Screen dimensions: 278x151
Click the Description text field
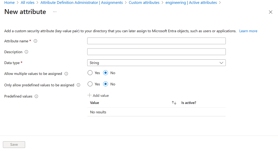[x=156, y=52]
